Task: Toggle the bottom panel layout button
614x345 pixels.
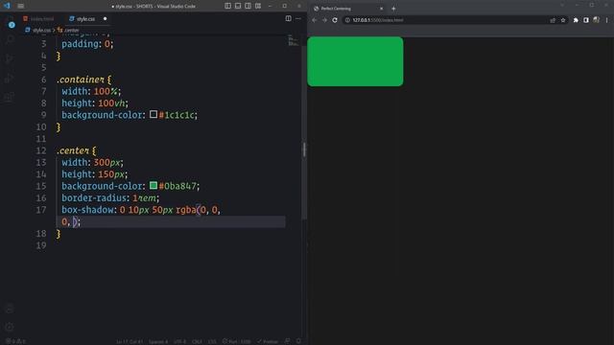Action: point(238,6)
